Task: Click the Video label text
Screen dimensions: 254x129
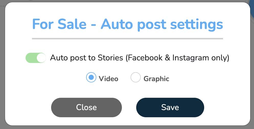Action: 109,79
